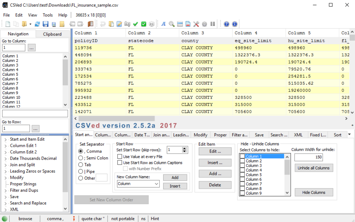Select the Tab separator radio button
This screenshot has width=355, height=222.
pos(81,165)
